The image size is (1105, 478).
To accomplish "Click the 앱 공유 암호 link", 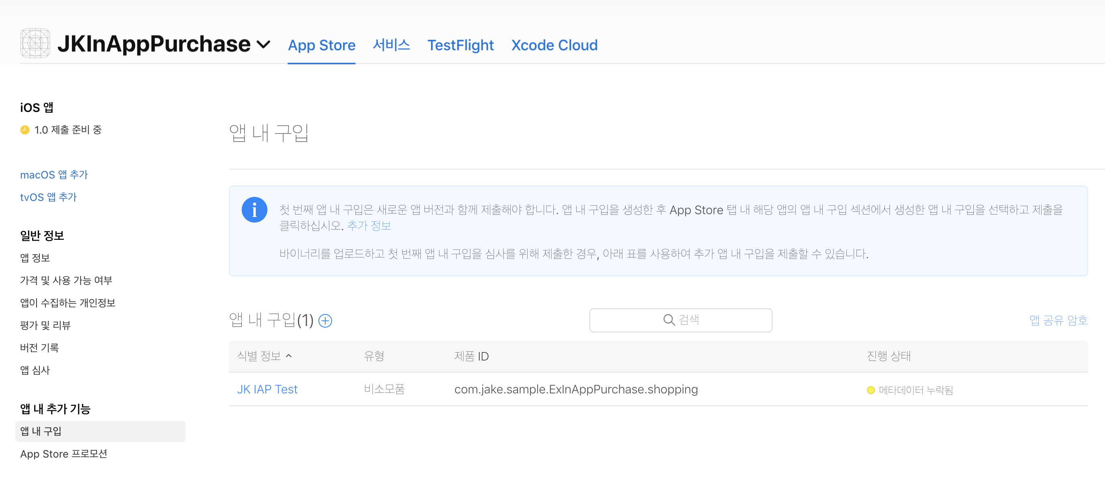I will click(x=1058, y=320).
